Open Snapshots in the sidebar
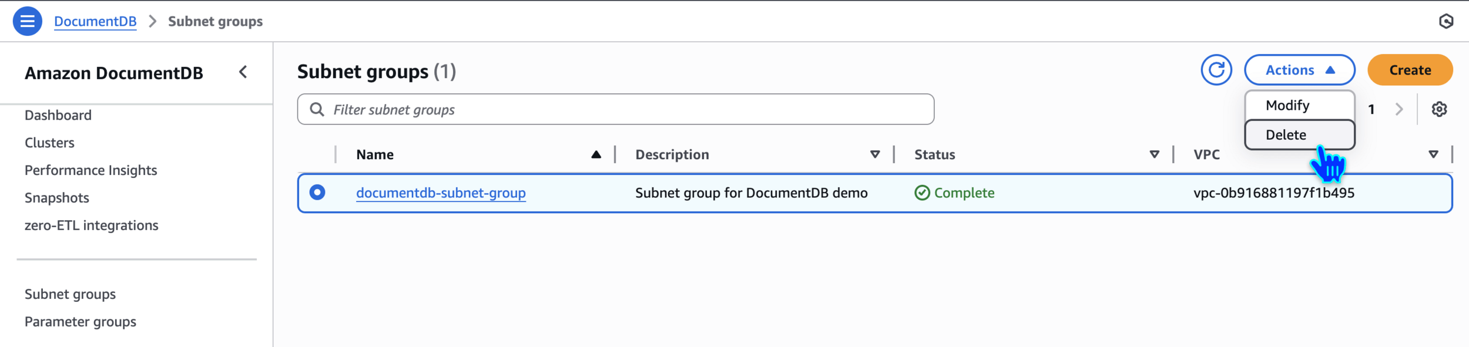1469x347 pixels. (57, 198)
